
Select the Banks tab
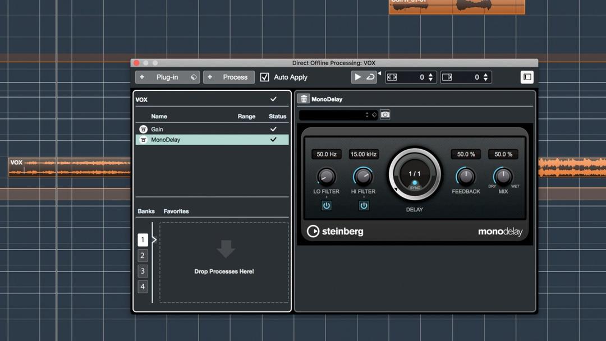click(x=146, y=211)
